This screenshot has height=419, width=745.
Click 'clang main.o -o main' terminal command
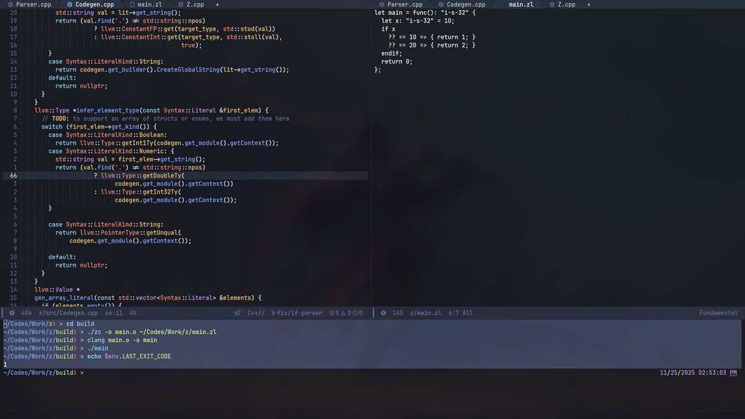[x=122, y=340]
